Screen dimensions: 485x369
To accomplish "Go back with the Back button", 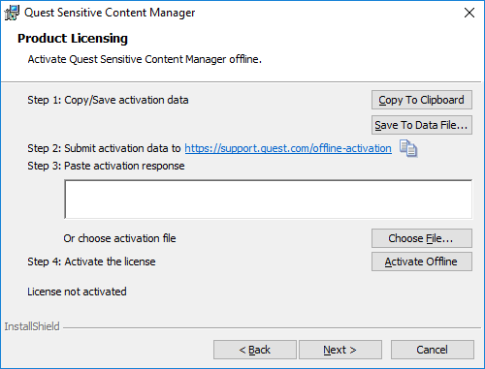I will (x=255, y=350).
